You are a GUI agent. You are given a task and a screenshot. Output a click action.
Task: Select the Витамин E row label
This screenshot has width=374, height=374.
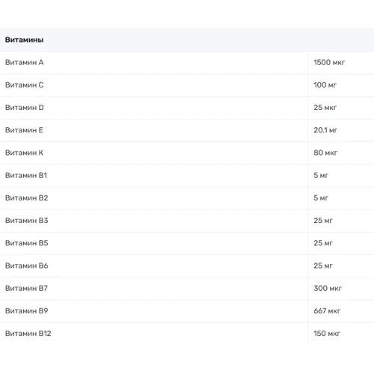coord(24,130)
